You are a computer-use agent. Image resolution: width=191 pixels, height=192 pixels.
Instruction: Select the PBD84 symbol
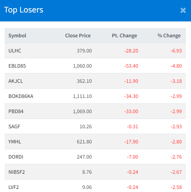pyautogui.click(x=16, y=112)
